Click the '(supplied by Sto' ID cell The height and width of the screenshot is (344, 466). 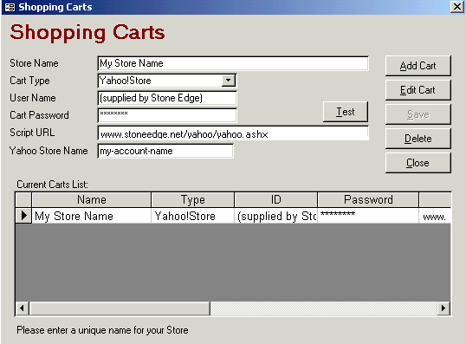(x=275, y=216)
